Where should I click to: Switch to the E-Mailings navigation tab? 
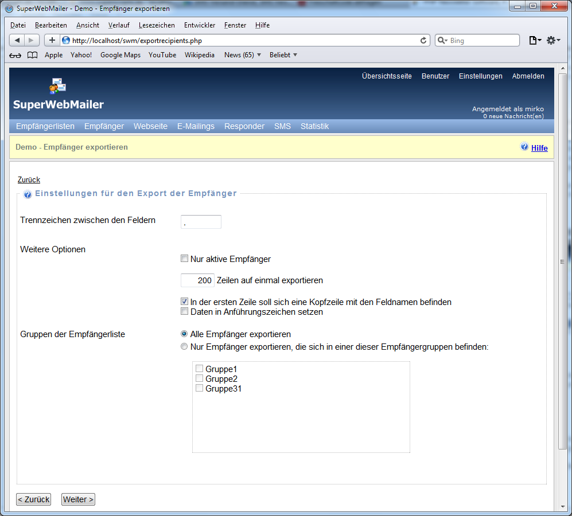pos(196,126)
